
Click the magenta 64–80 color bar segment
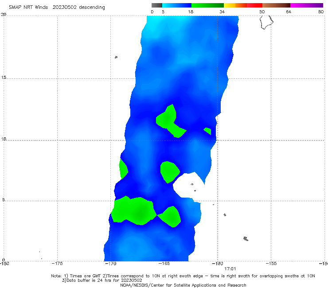coord(307,5)
